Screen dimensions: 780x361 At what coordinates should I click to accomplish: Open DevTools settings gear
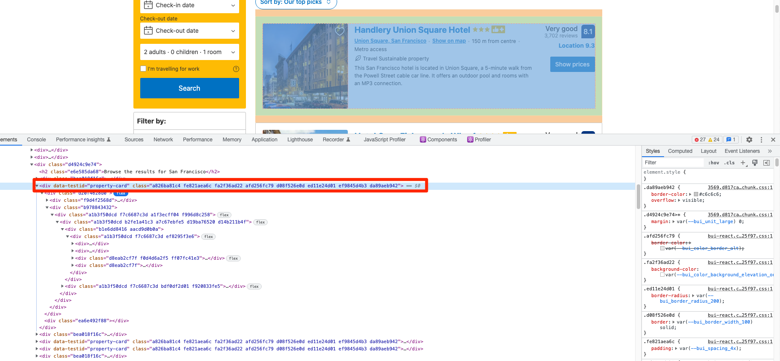pyautogui.click(x=749, y=140)
